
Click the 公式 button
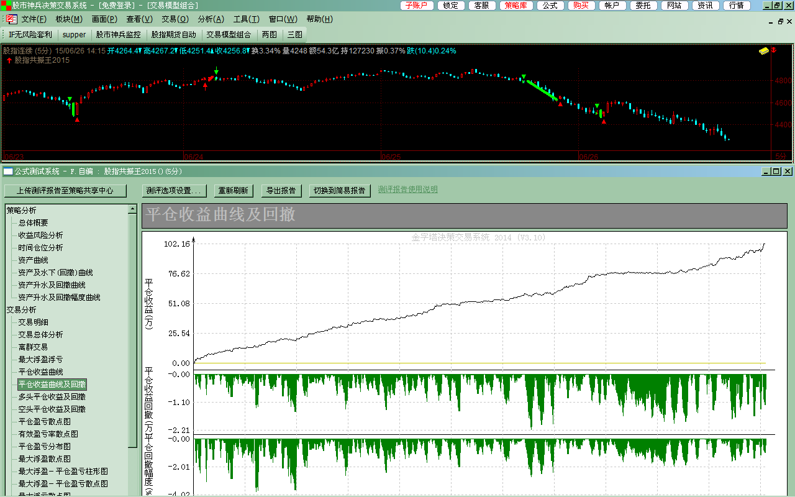[550, 6]
